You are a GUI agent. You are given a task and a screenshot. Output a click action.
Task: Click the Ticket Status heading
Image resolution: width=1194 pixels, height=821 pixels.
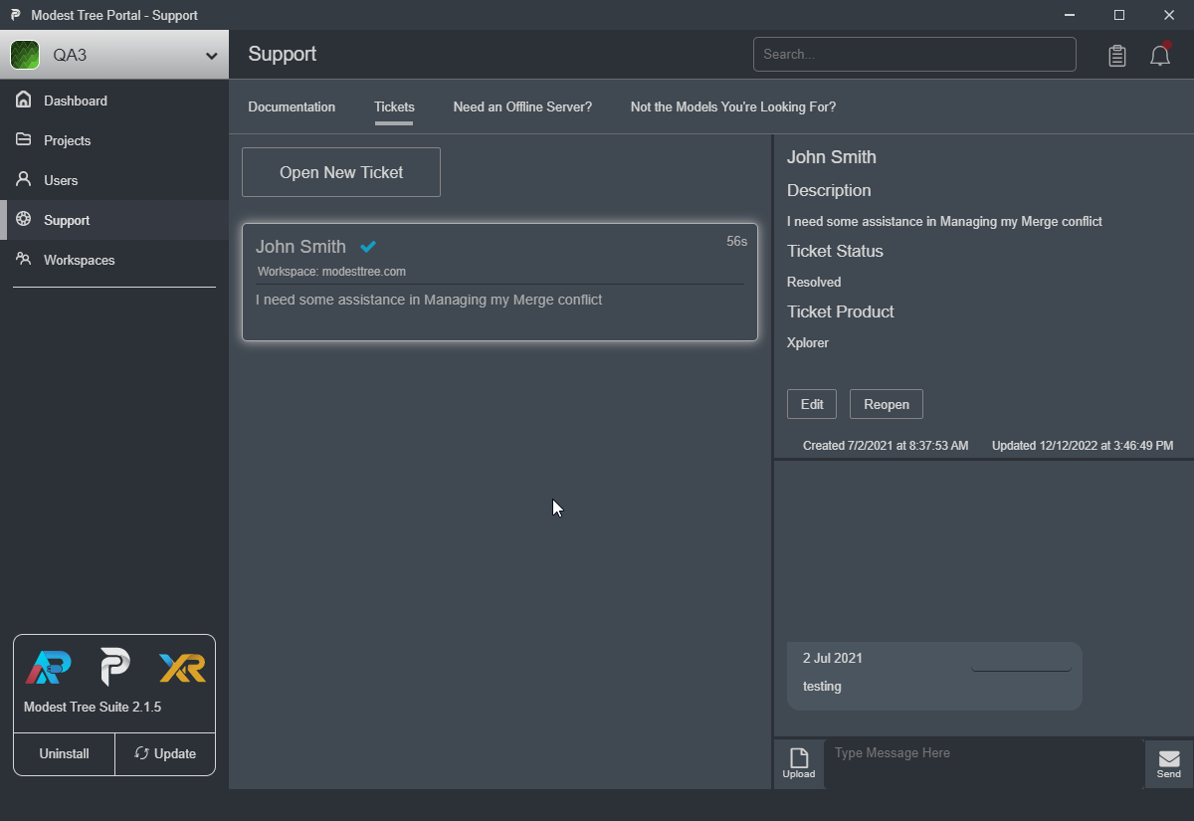pyautogui.click(x=835, y=251)
